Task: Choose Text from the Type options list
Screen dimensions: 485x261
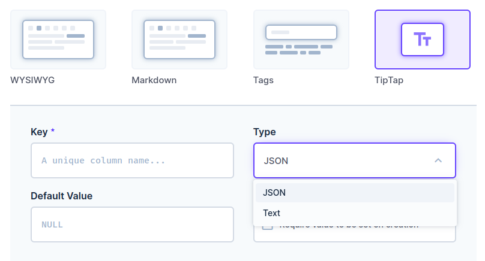Action: 271,213
